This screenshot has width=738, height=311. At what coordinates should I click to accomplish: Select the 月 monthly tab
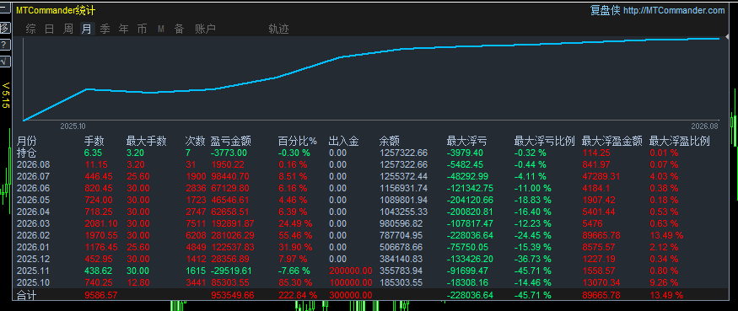pos(87,29)
